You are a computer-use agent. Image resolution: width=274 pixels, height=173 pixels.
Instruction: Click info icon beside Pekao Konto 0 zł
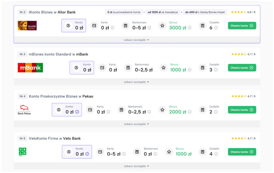click(77, 112)
